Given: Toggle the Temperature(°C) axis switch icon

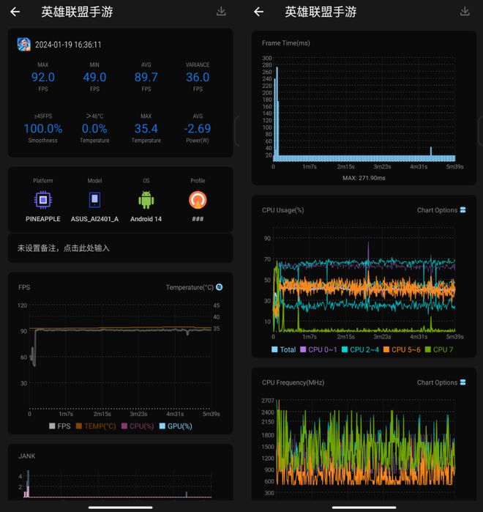Looking at the screenshot, I should point(220,287).
